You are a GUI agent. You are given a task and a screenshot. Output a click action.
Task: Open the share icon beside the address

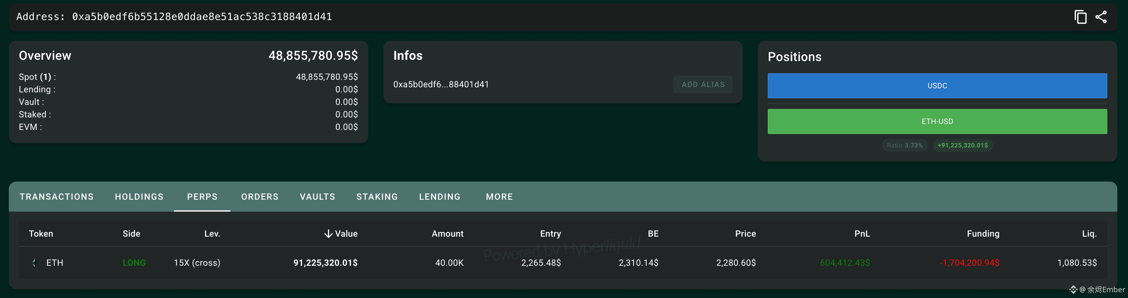[x=1101, y=17]
